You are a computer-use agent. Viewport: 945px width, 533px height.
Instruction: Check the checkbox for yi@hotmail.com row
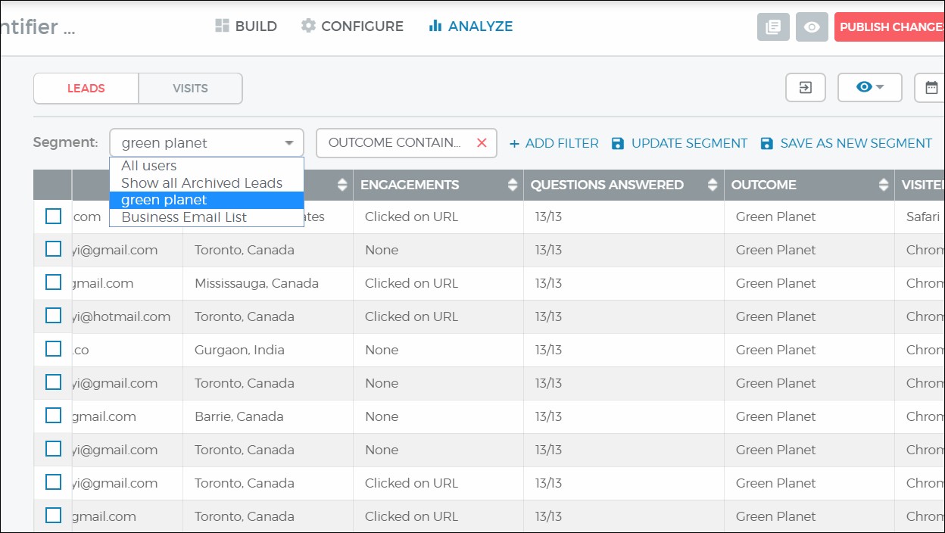53,316
